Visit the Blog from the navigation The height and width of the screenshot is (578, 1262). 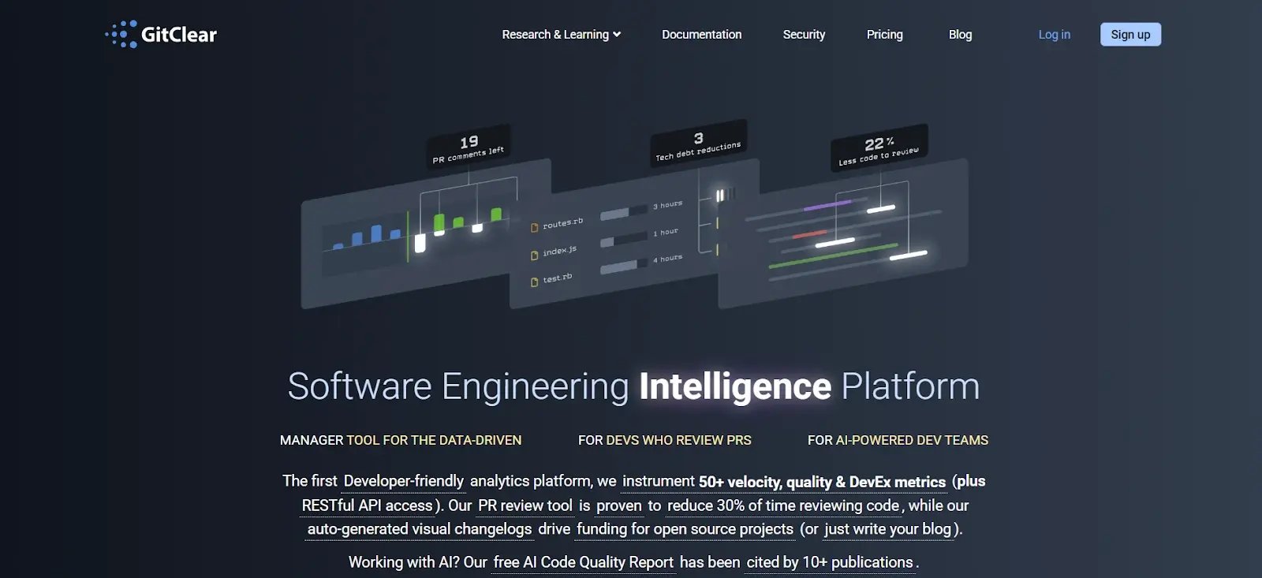coord(960,35)
